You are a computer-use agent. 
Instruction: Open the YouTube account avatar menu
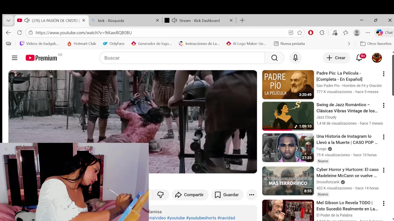[377, 58]
